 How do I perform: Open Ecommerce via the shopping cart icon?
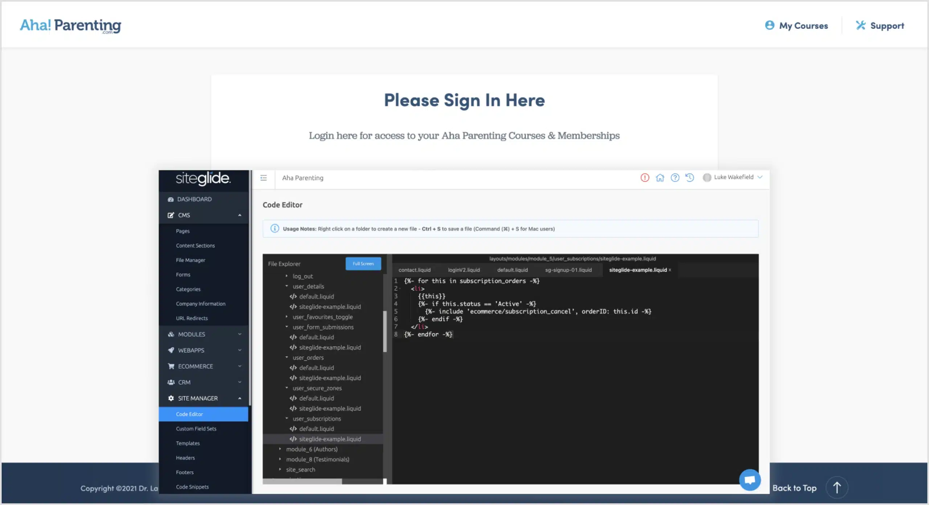[x=171, y=366]
